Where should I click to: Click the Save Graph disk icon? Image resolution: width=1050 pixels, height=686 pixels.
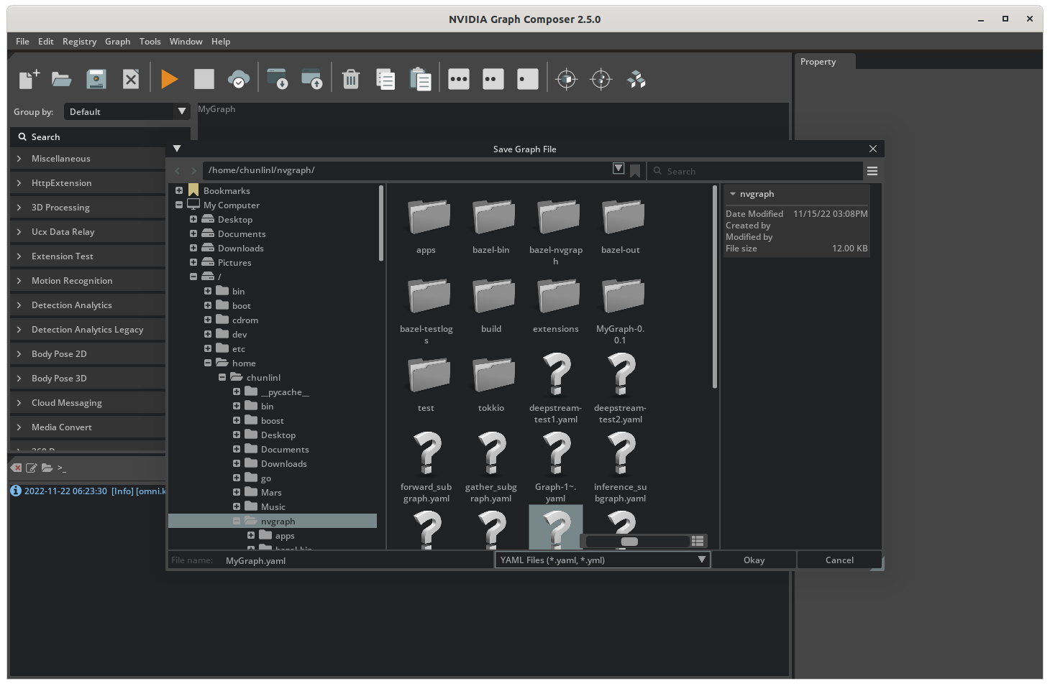pyautogui.click(x=96, y=79)
